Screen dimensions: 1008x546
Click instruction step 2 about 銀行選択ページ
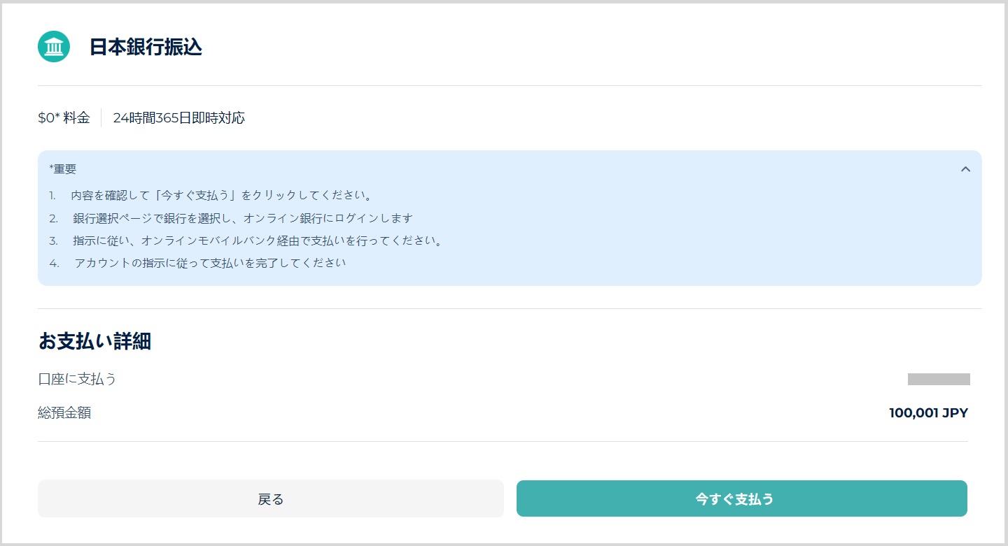click(242, 218)
